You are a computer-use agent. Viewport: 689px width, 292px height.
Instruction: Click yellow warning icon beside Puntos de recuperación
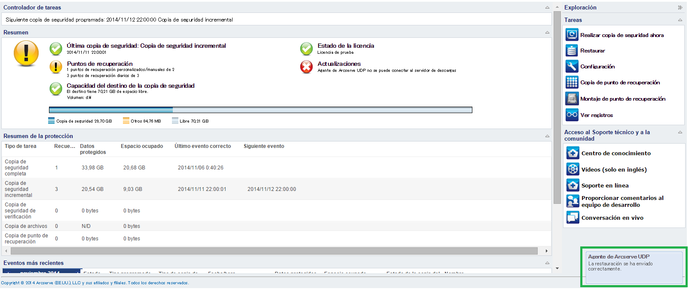[56, 67]
